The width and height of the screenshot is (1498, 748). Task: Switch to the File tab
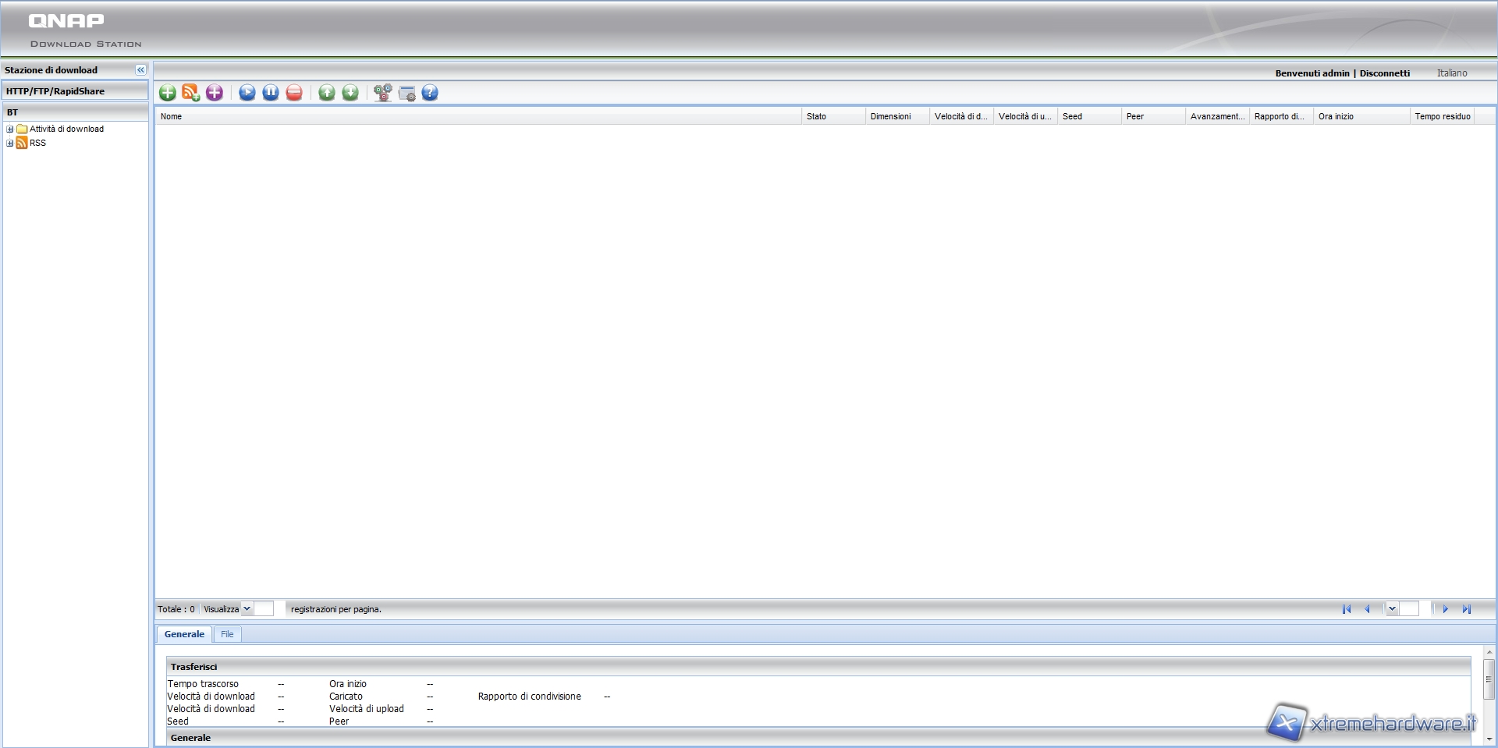click(x=227, y=634)
